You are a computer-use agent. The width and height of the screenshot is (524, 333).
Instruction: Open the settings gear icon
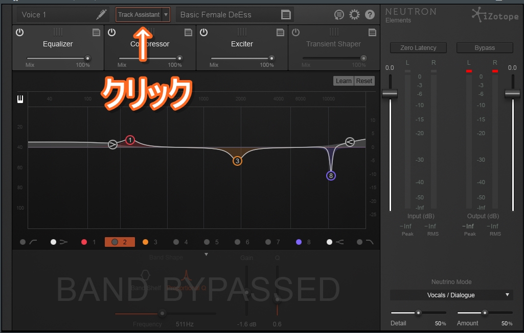tap(354, 15)
